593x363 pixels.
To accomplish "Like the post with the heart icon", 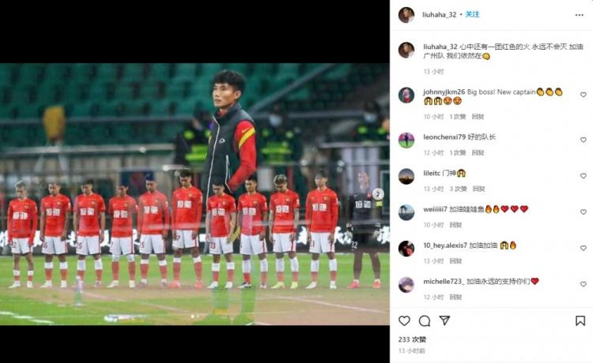I will [x=404, y=320].
